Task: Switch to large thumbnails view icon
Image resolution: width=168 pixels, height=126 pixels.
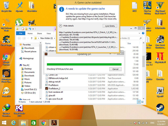Action: (143, 102)
